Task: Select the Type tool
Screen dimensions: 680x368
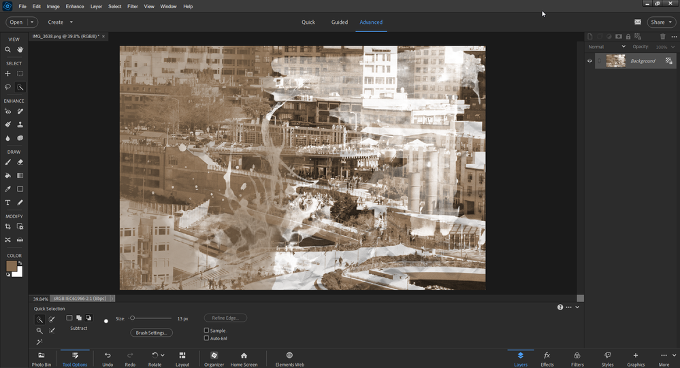Action: point(7,203)
